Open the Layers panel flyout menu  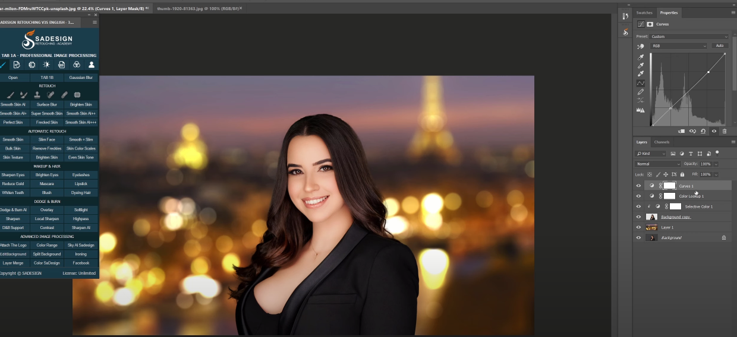[x=733, y=142]
